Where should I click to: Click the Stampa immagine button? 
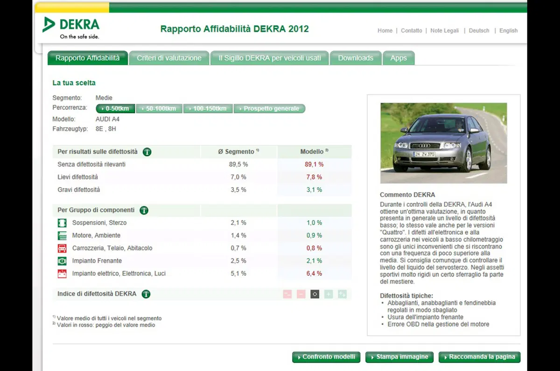pos(400,357)
